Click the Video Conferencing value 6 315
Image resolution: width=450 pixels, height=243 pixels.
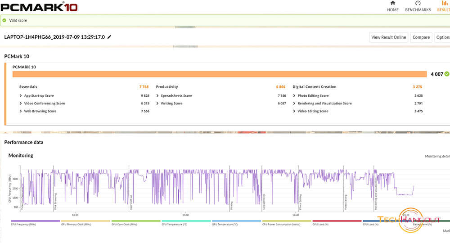pos(145,103)
